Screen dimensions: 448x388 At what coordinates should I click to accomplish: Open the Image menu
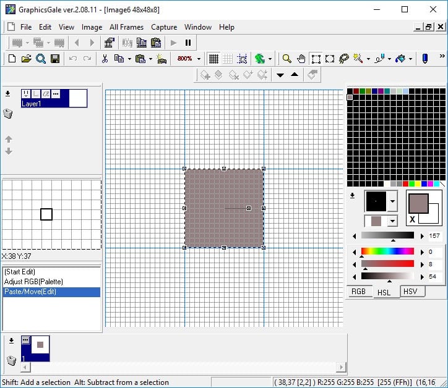(x=92, y=27)
